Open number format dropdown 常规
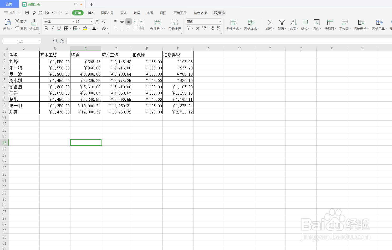Screen dimensions: 392x250 tap(220, 21)
